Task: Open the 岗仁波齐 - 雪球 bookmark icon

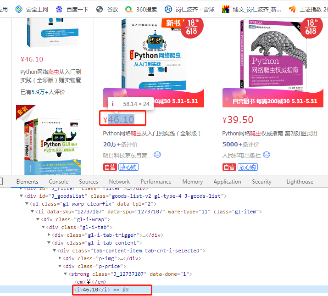Action: 168,9
